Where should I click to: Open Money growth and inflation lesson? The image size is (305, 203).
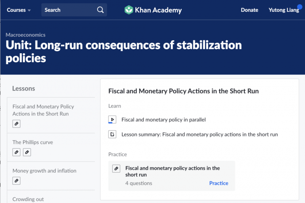point(44,171)
